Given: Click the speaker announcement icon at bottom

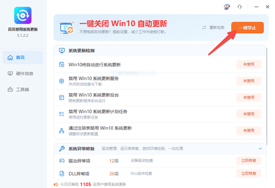Looking at the screenshot, I should pos(56,184).
